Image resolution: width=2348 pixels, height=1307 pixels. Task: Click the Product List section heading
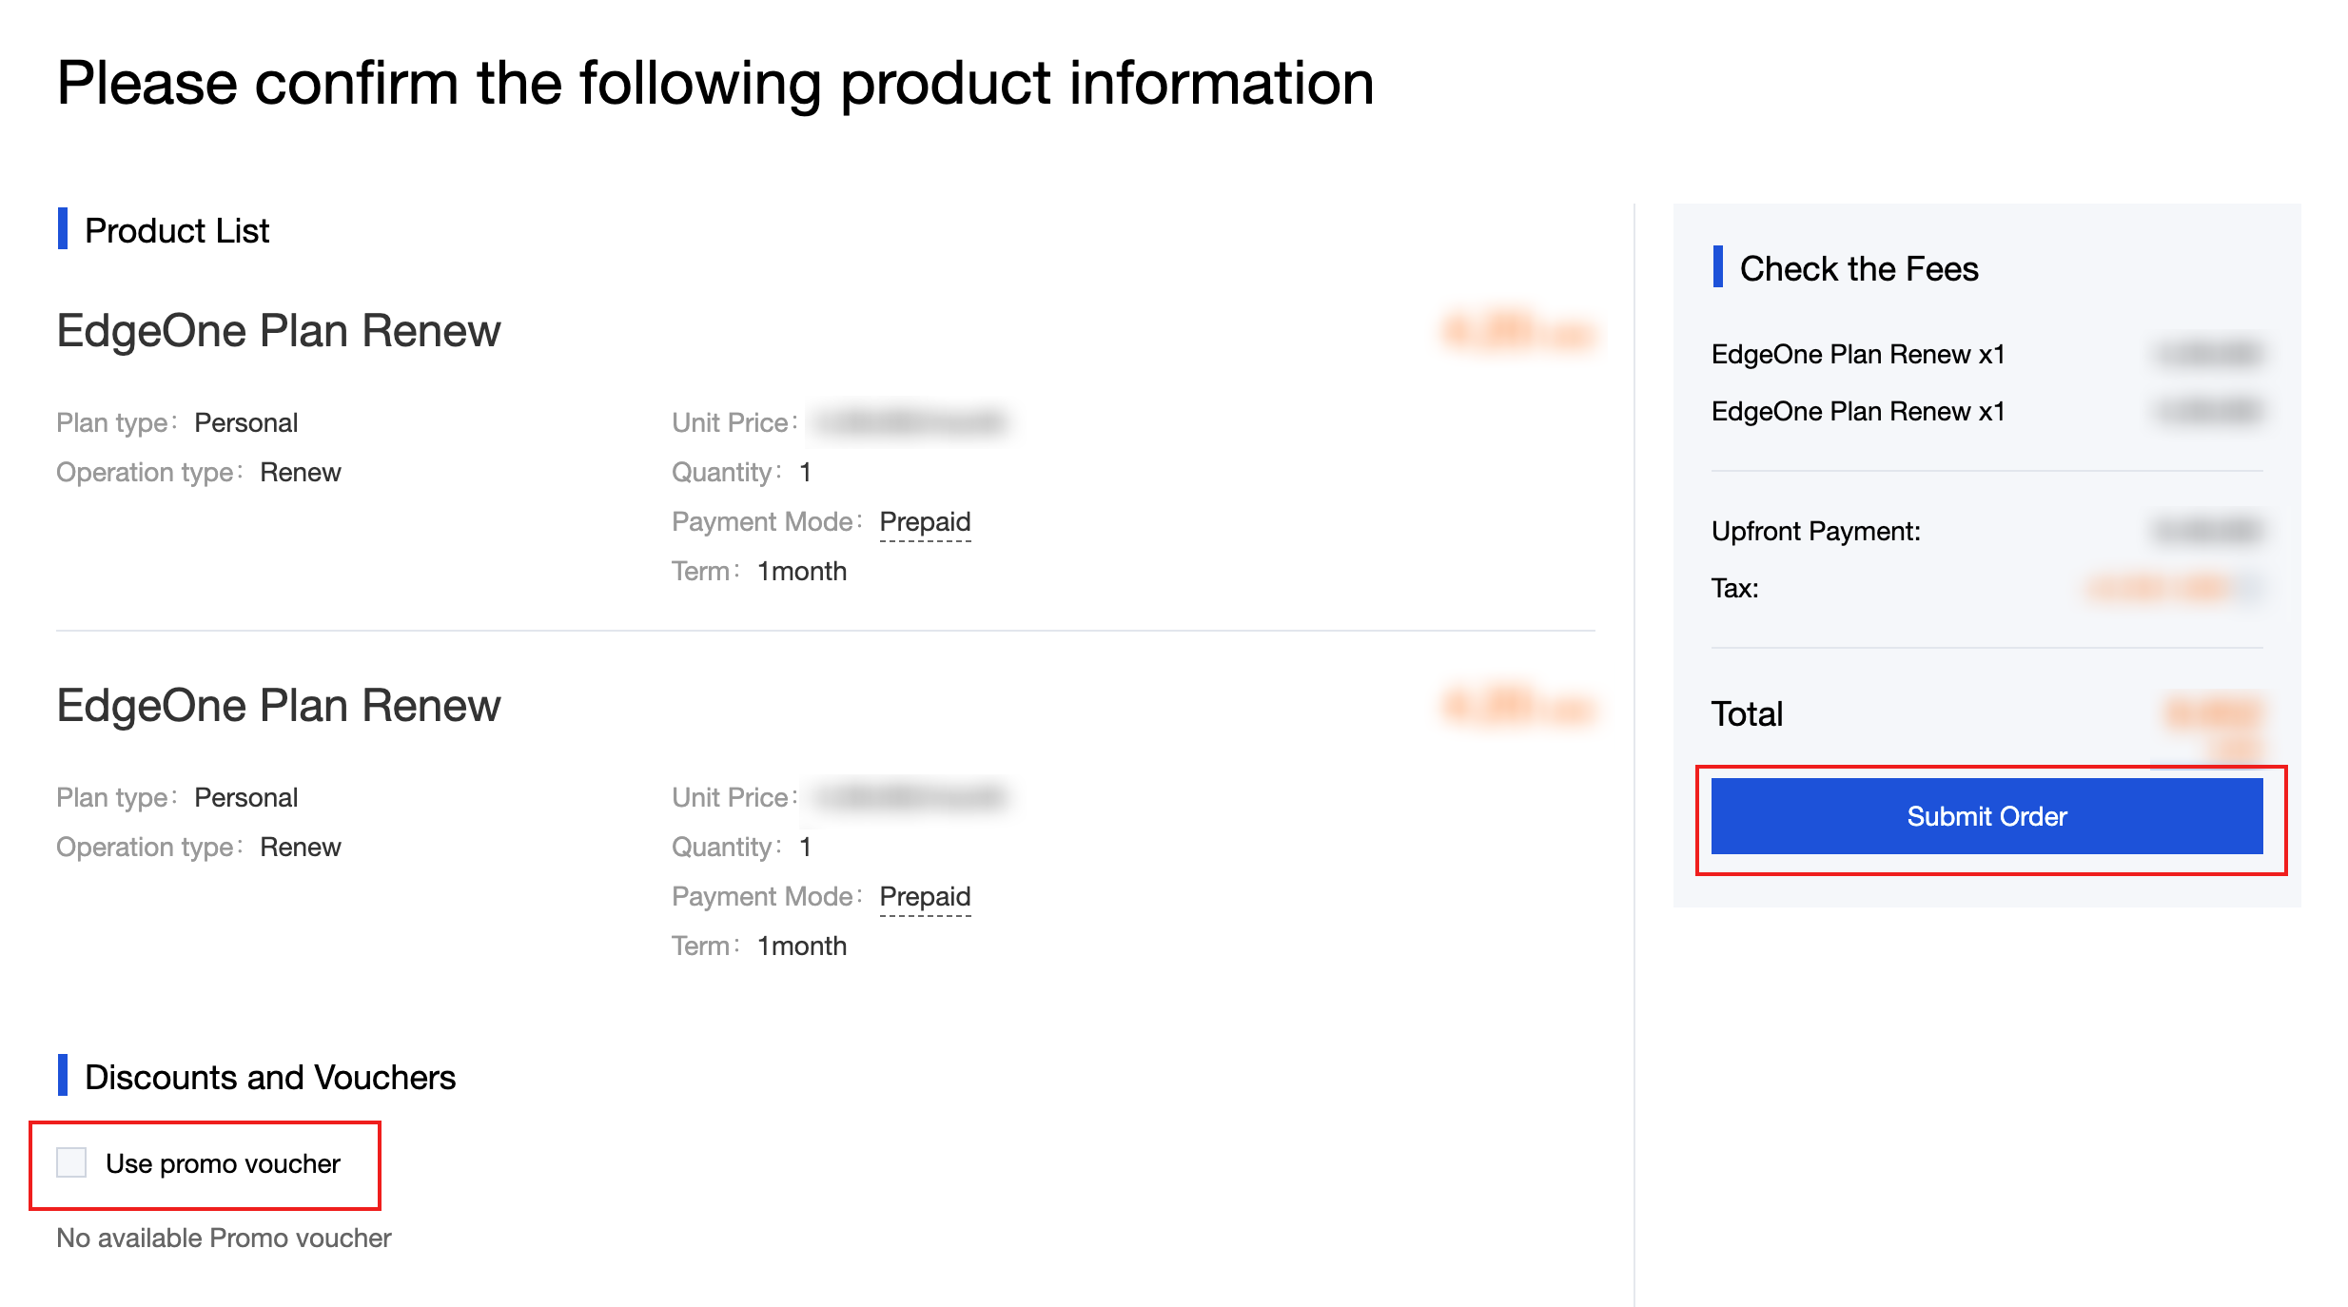pos(177,230)
